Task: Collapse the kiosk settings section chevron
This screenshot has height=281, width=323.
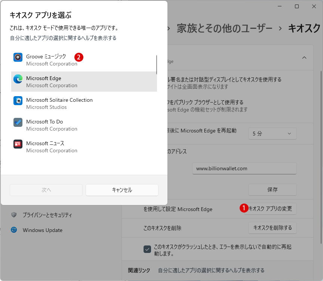Action: pos(304,58)
